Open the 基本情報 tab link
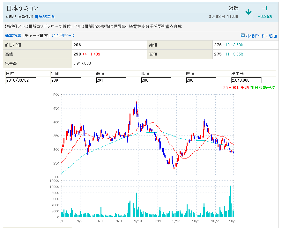 point(13,36)
